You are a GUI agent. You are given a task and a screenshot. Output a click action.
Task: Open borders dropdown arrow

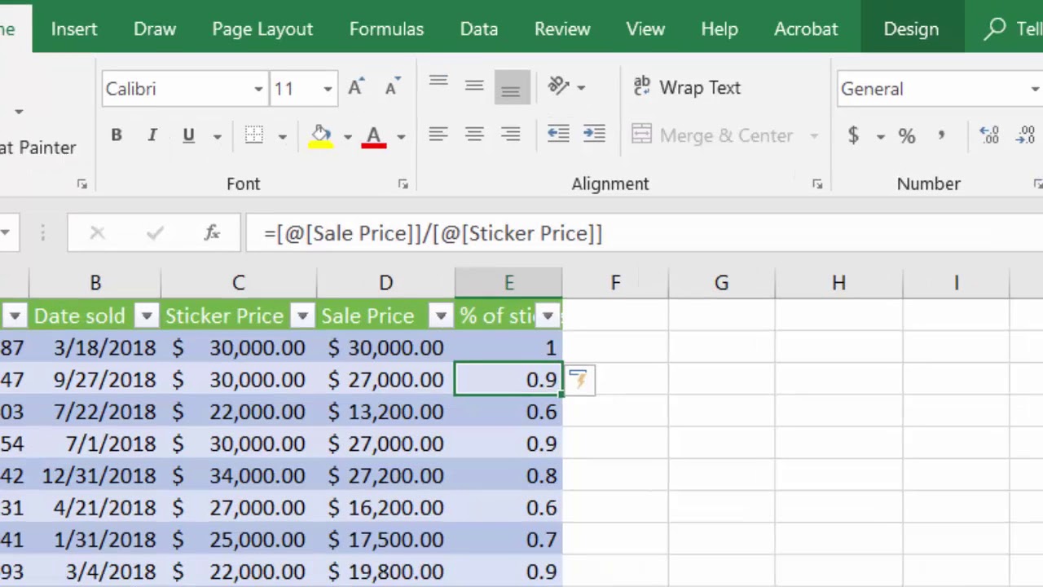282,136
